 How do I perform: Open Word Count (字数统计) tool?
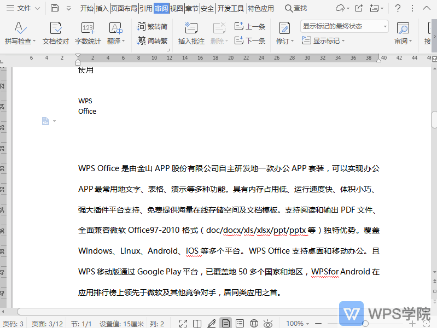click(88, 28)
